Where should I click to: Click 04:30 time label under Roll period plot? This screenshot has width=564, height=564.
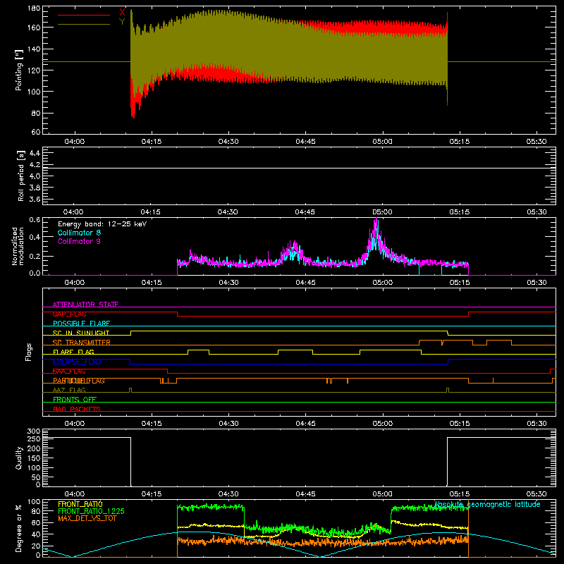tap(228, 212)
